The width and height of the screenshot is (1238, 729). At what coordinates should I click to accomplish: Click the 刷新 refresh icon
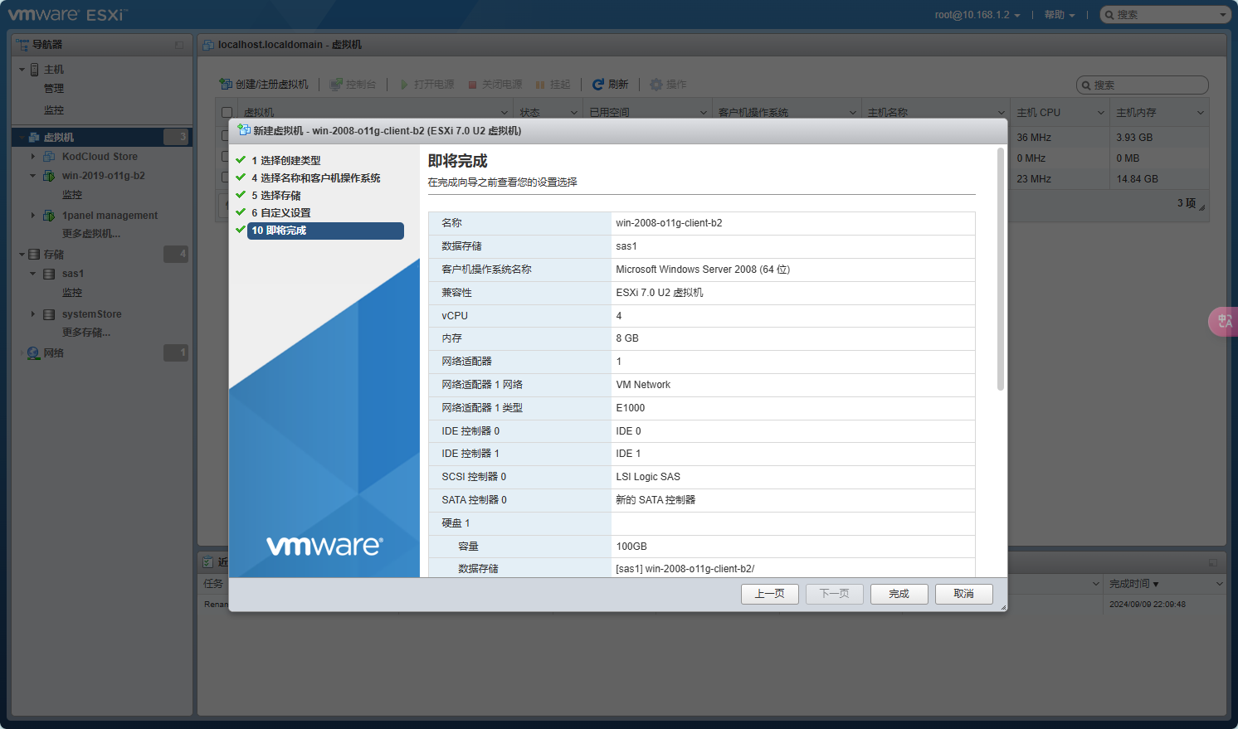coord(598,85)
